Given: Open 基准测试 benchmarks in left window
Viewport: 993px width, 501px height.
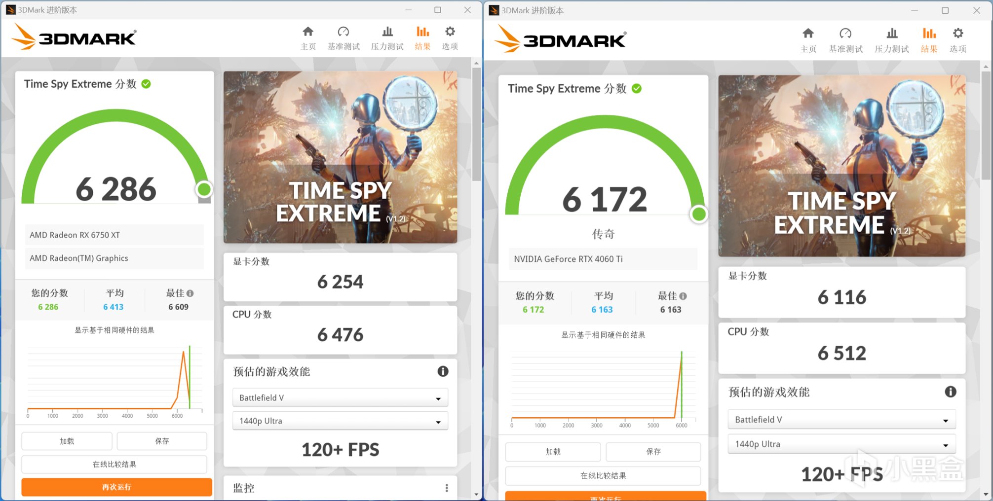Looking at the screenshot, I should point(344,38).
